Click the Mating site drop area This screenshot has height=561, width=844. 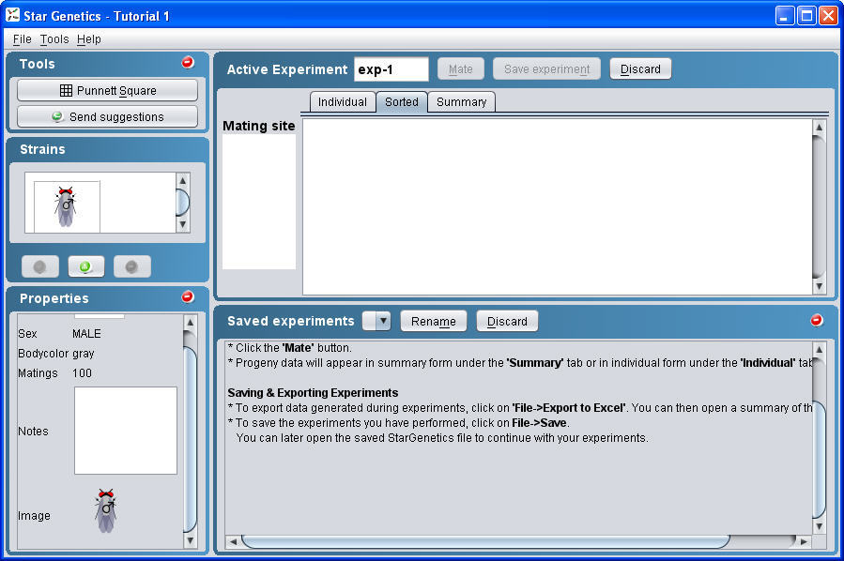click(x=259, y=202)
